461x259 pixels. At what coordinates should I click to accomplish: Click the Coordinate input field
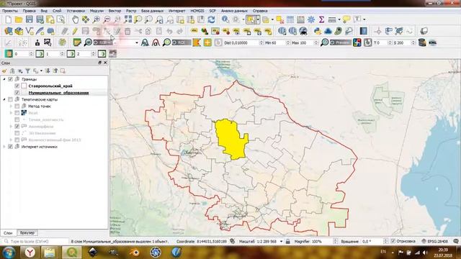(x=211, y=242)
